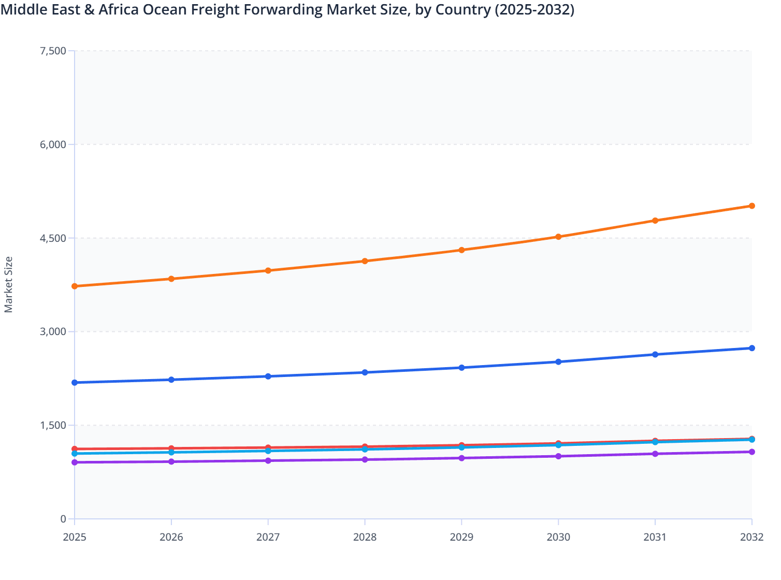The image size is (781, 580).
Task: Click the purple line's 2027 data point
Action: pos(268,460)
